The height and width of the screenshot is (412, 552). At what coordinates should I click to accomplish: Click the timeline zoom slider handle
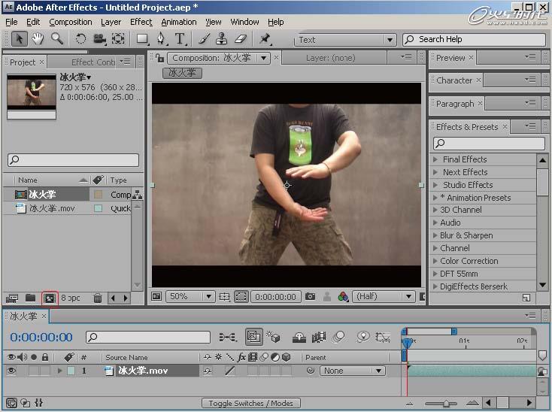click(x=446, y=403)
